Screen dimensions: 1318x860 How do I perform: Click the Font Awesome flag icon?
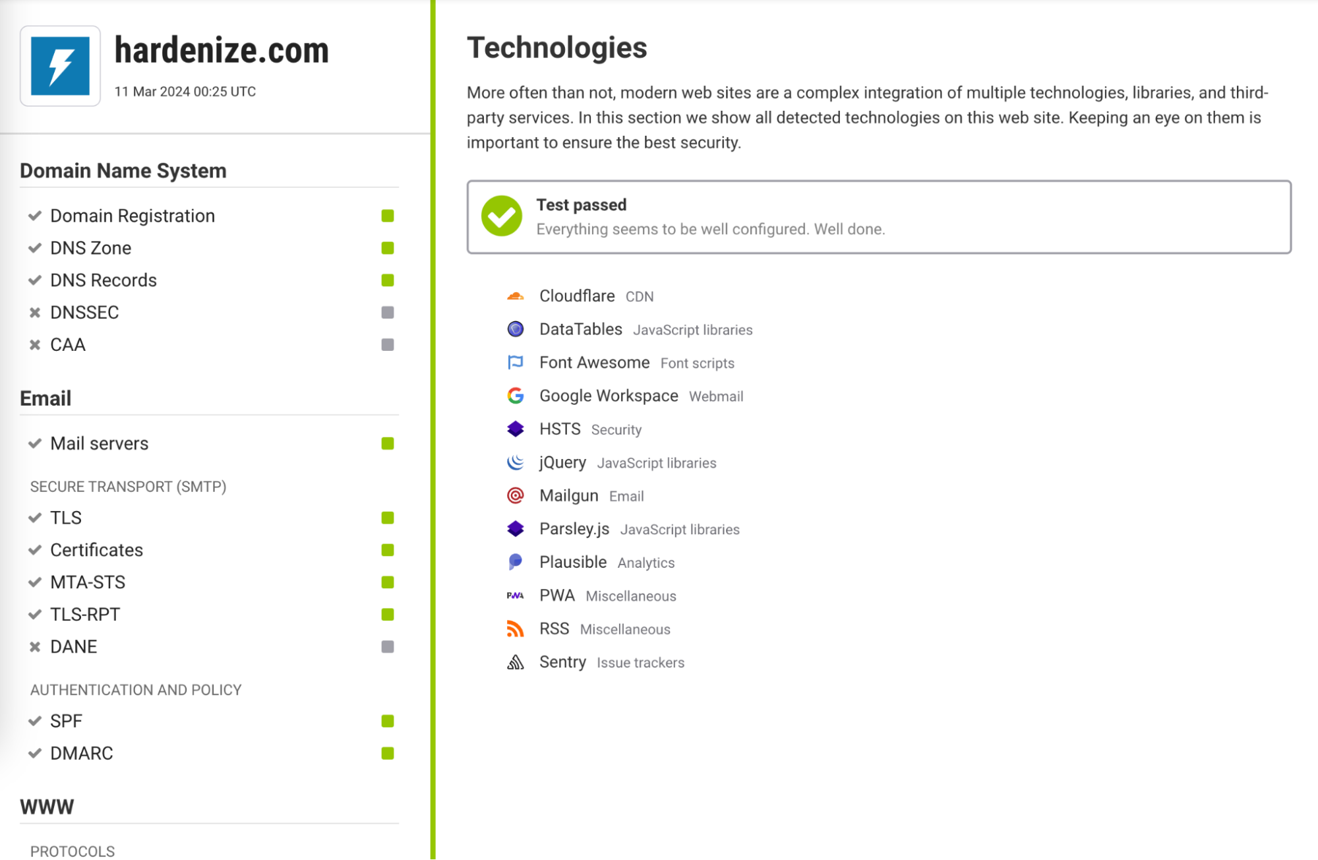pyautogui.click(x=516, y=363)
